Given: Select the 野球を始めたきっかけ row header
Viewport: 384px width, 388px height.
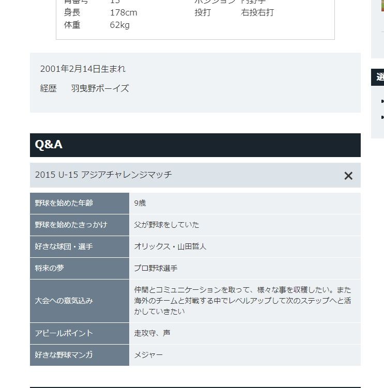Looking at the screenshot, I should click(80, 225).
